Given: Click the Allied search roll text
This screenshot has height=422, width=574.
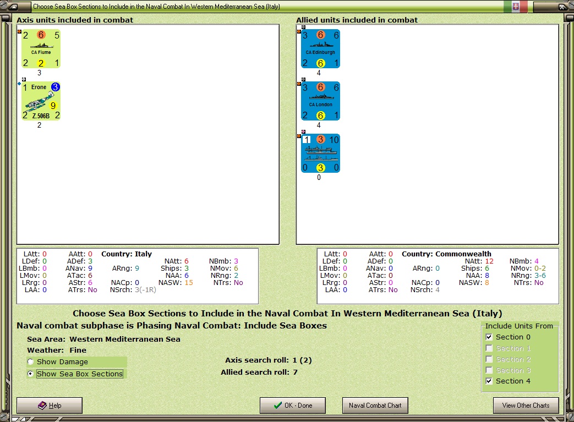Looking at the screenshot, I should pos(259,372).
